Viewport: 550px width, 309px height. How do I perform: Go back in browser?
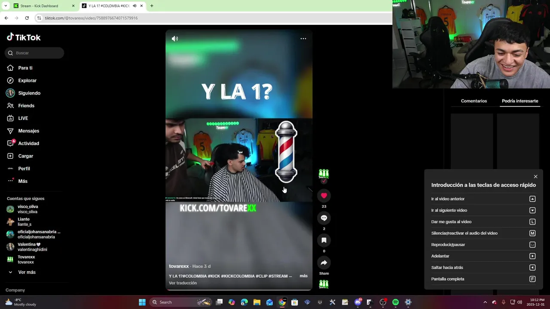tap(6, 18)
